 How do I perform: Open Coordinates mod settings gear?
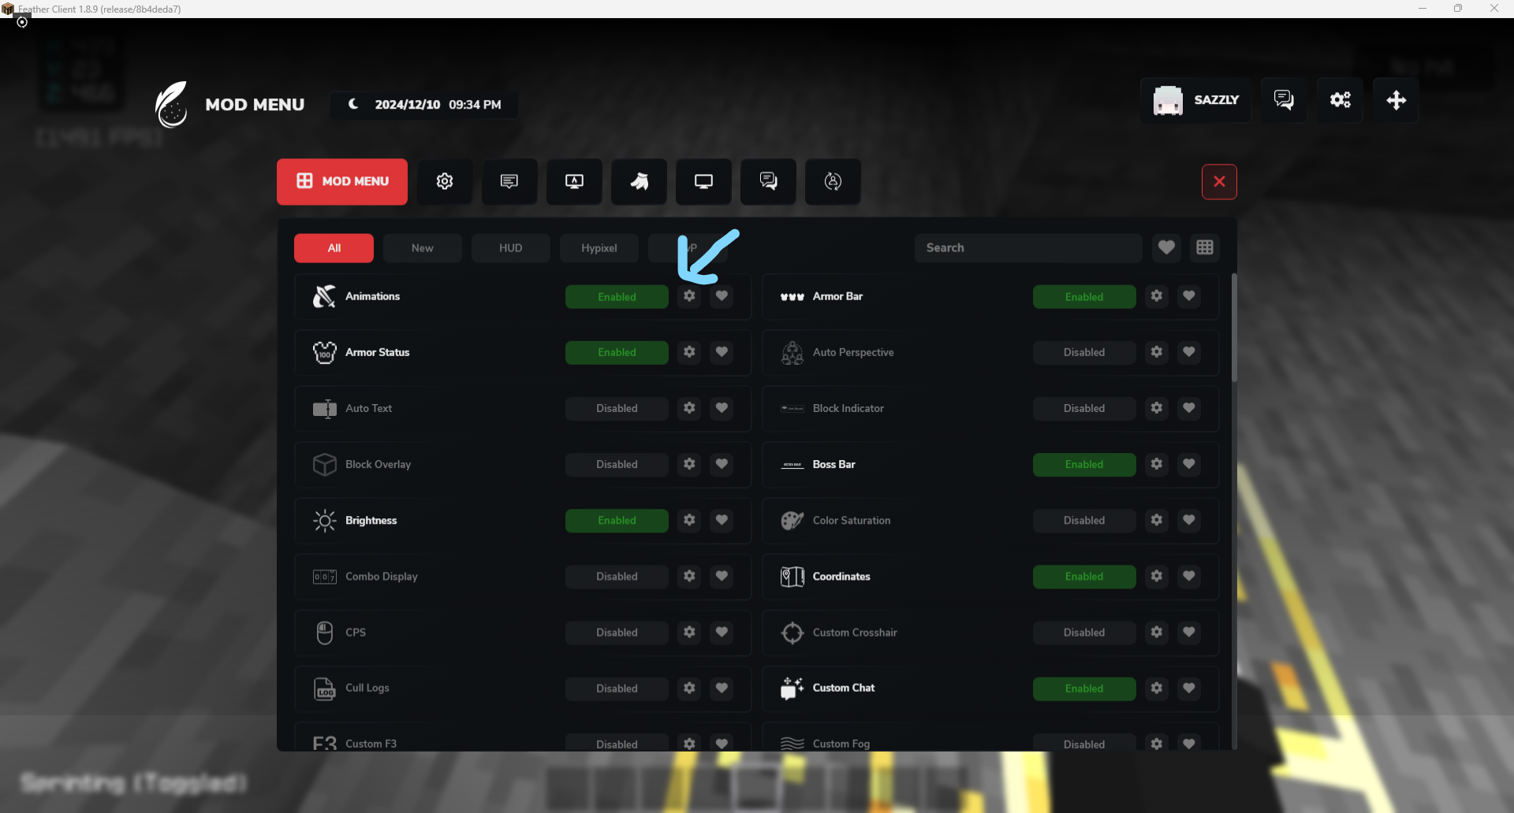(x=1156, y=577)
